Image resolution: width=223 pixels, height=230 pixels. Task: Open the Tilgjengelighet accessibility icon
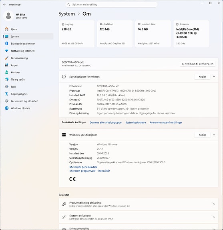[x=7, y=94]
